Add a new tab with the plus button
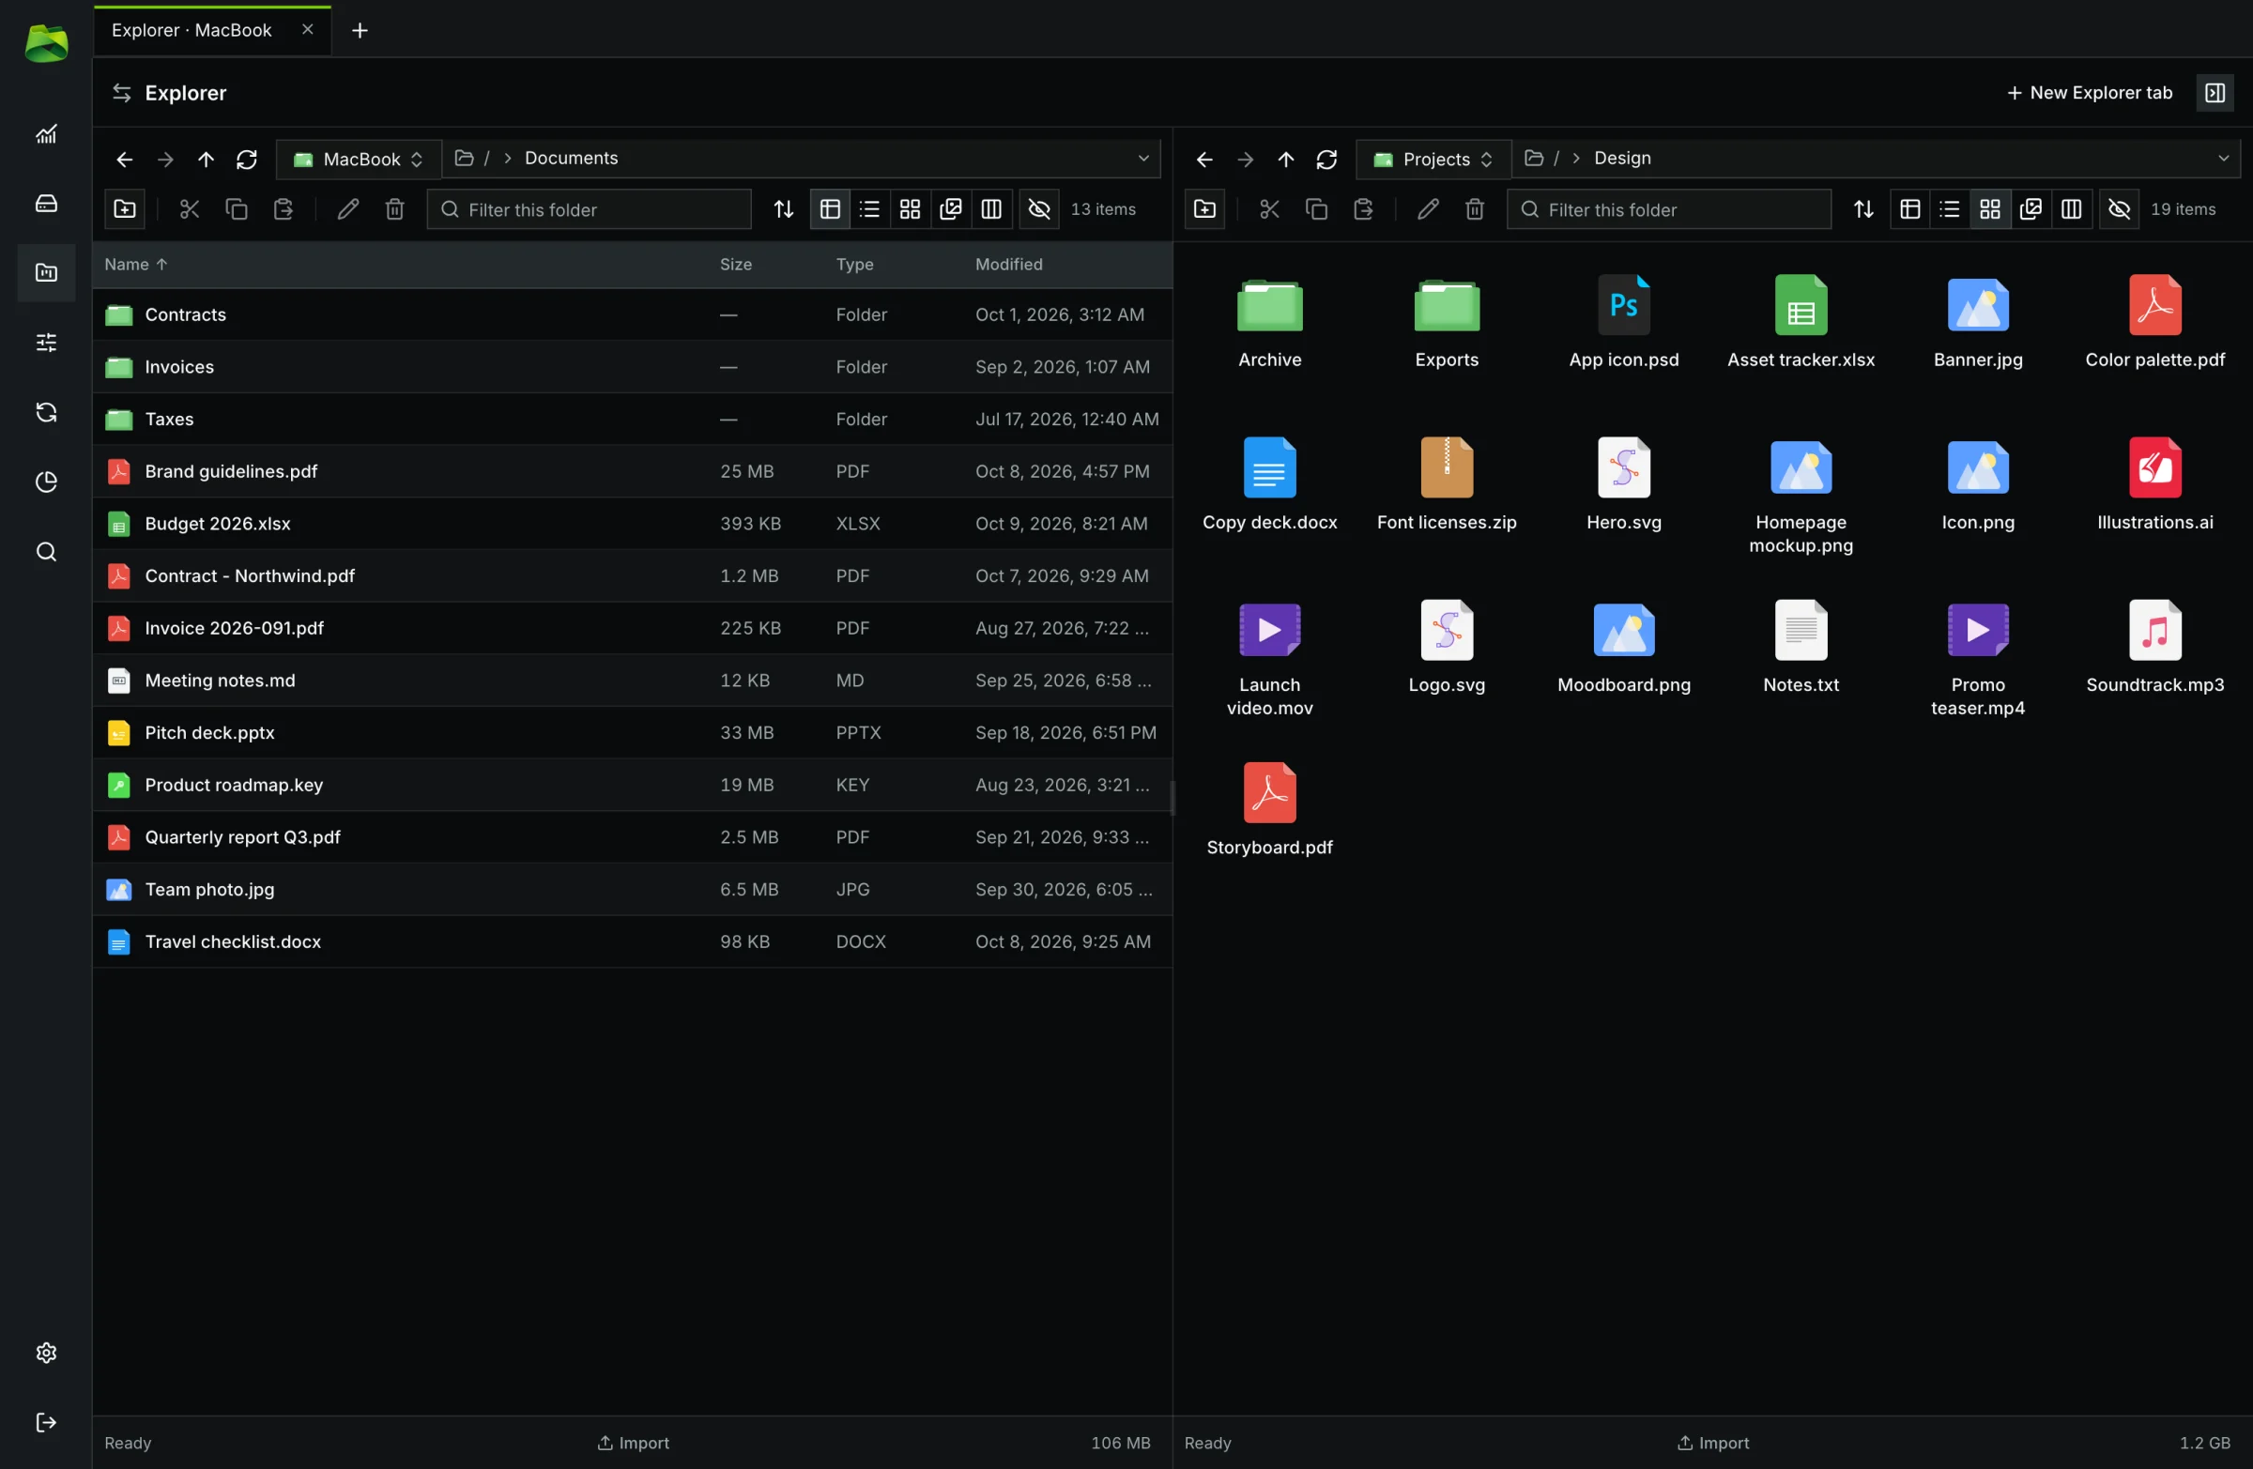 (x=360, y=30)
